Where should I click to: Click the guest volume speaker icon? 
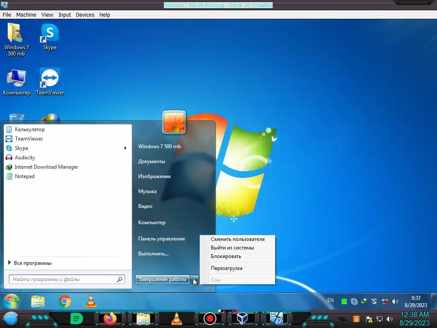[x=395, y=301]
